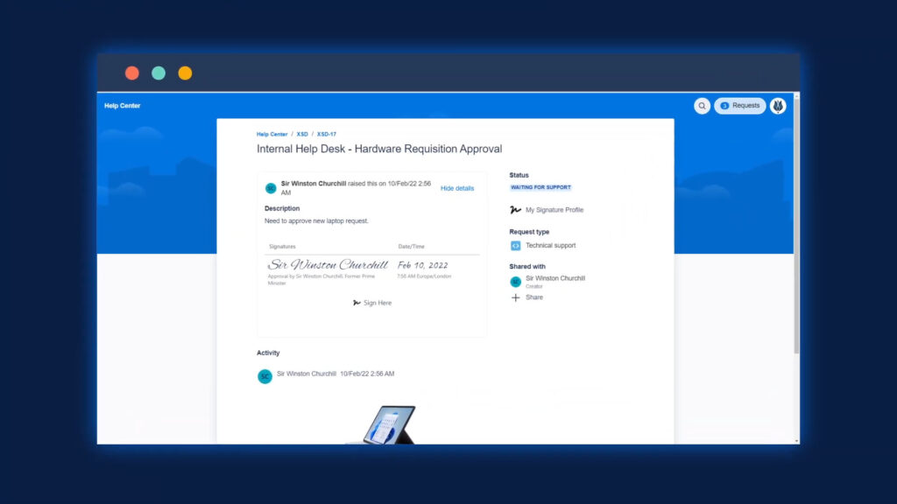Collapse request with Hide details
The image size is (897, 504).
456,188
